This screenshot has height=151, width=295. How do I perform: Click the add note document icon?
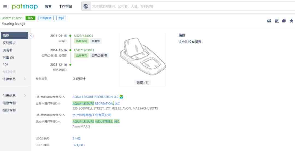(276, 21)
